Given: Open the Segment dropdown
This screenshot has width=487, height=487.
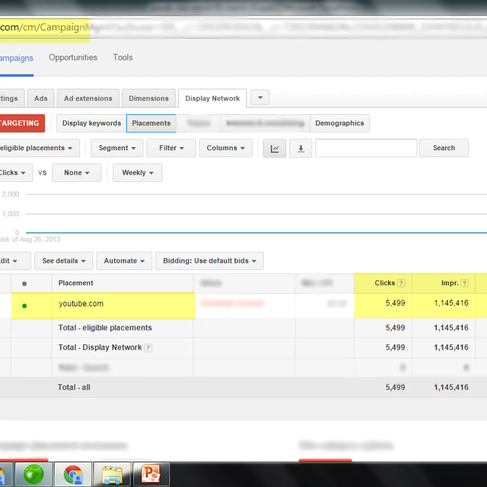Looking at the screenshot, I should [117, 148].
